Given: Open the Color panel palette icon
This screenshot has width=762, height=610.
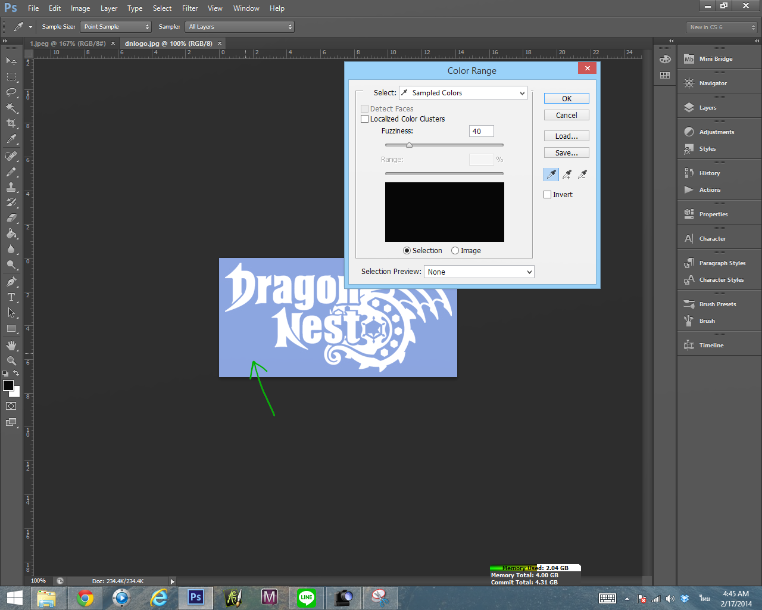Looking at the screenshot, I should 665,59.
